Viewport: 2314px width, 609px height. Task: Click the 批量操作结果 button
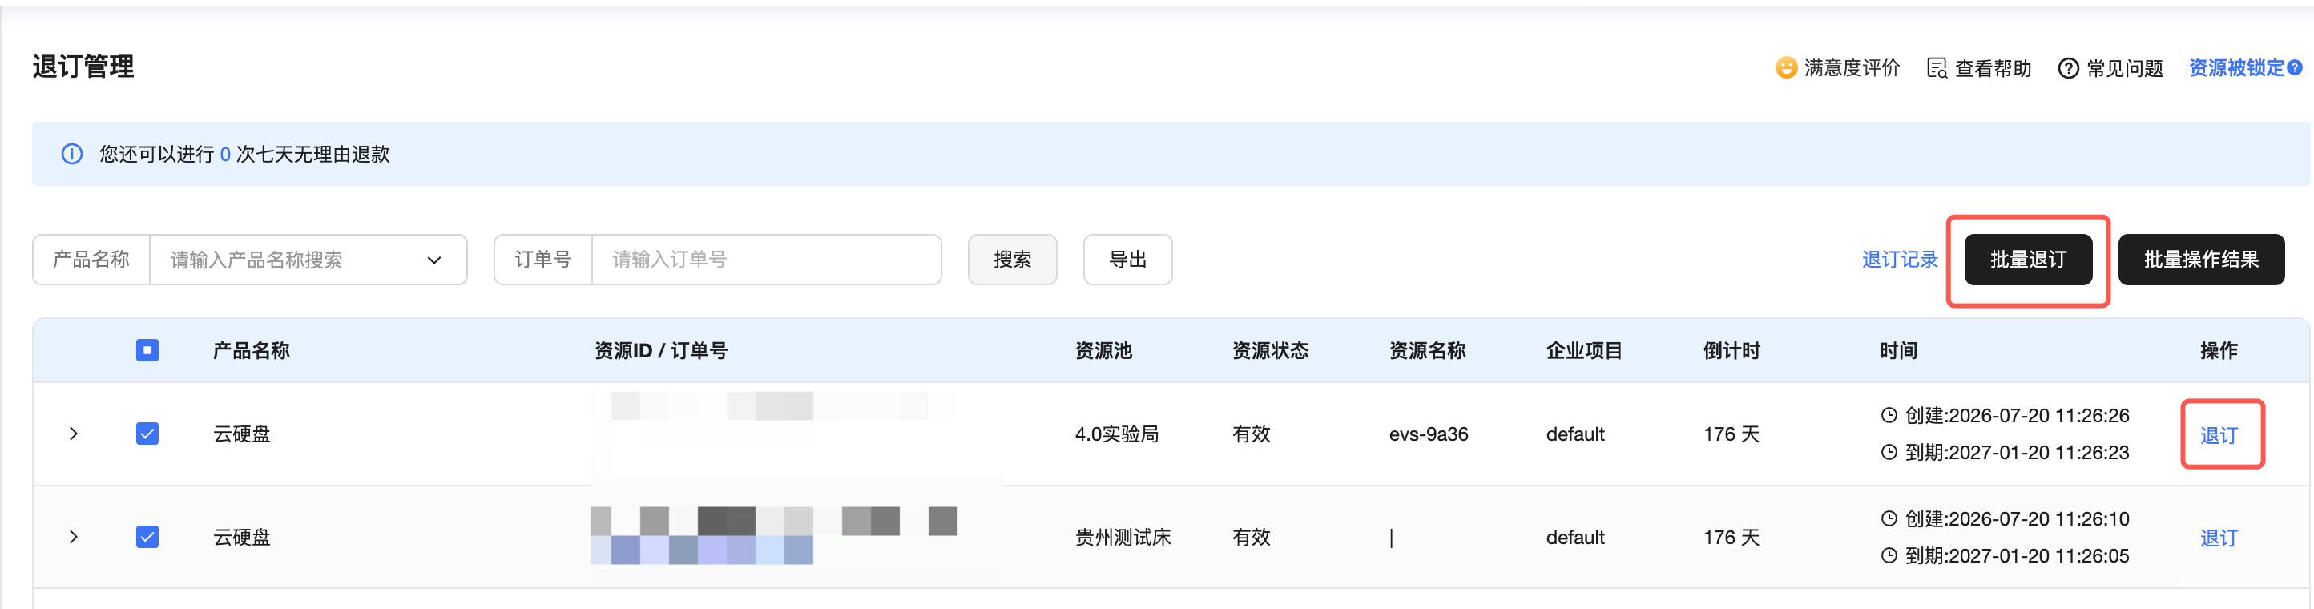[x=2201, y=260]
